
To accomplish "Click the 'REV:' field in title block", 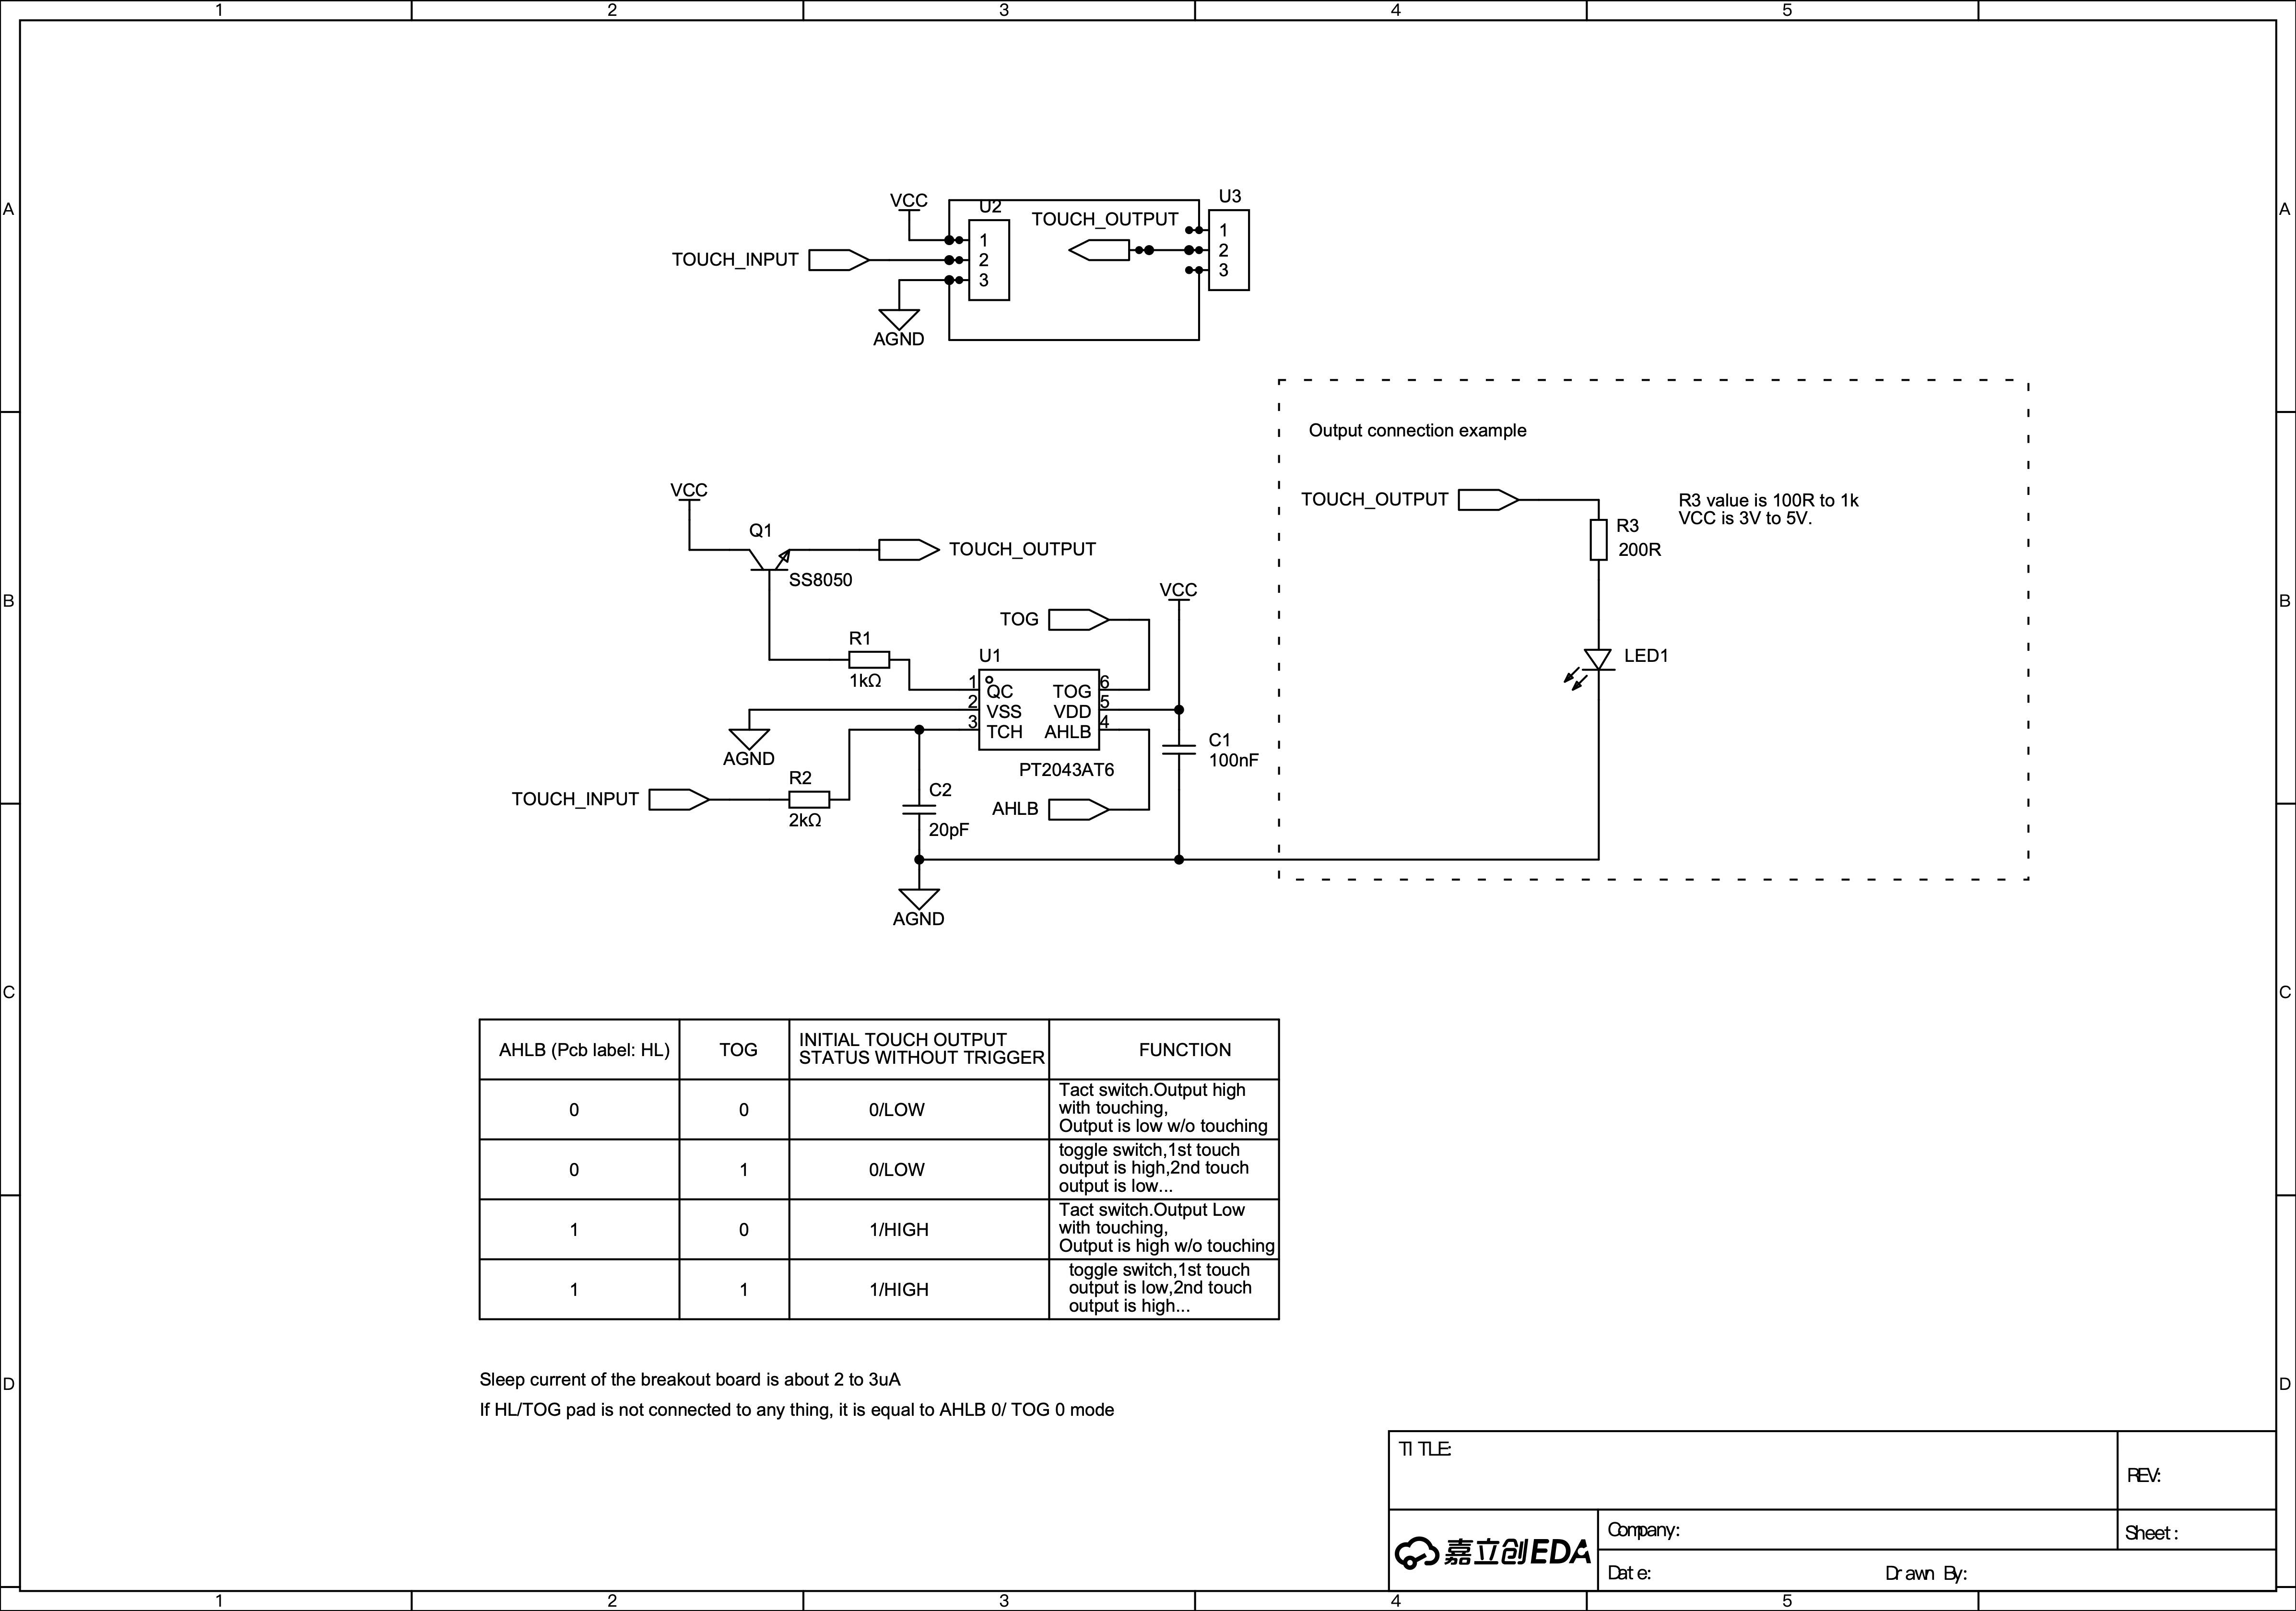I will coord(2196,1470).
